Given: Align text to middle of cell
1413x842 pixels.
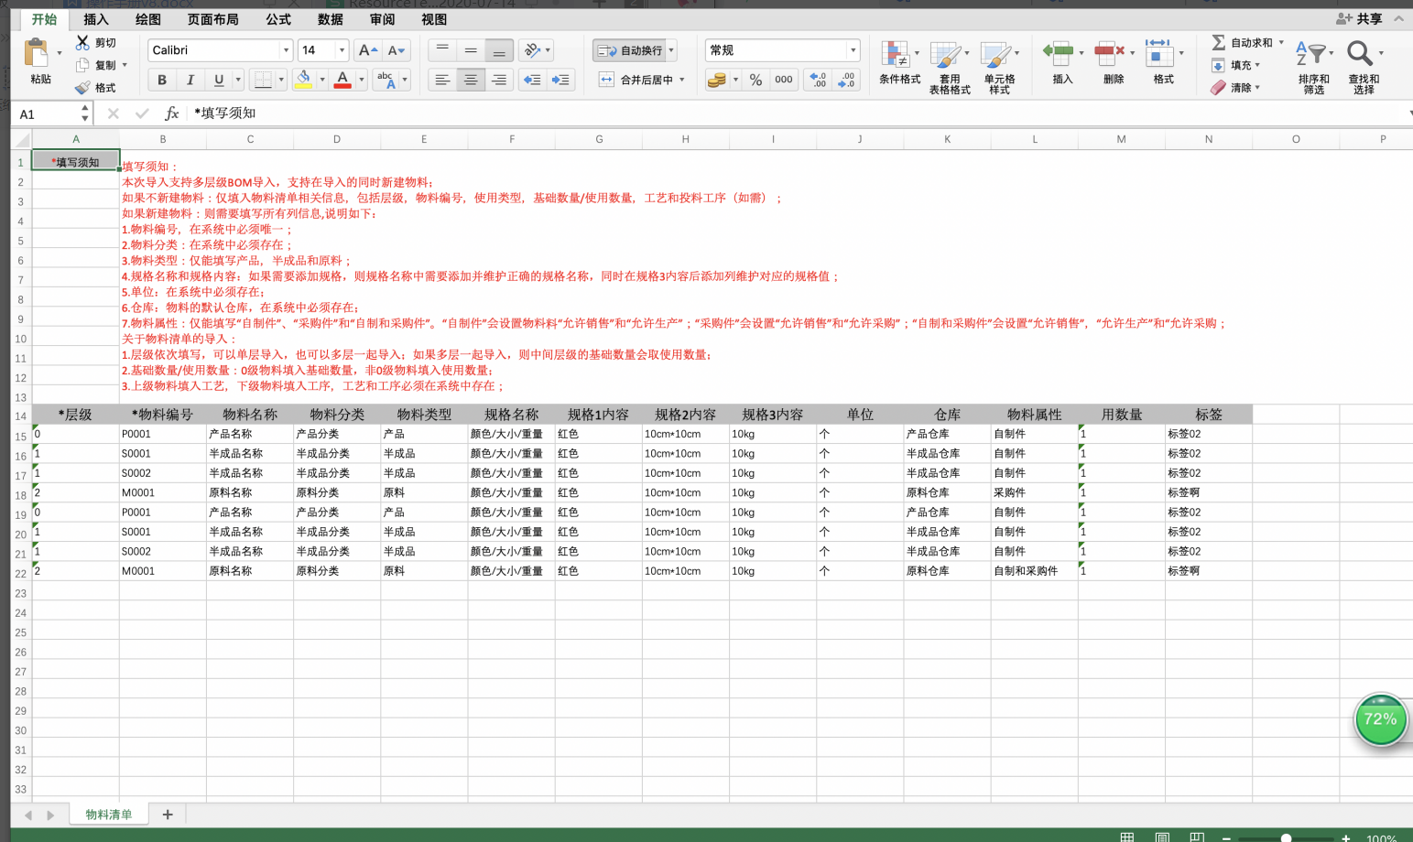Looking at the screenshot, I should (471, 50).
